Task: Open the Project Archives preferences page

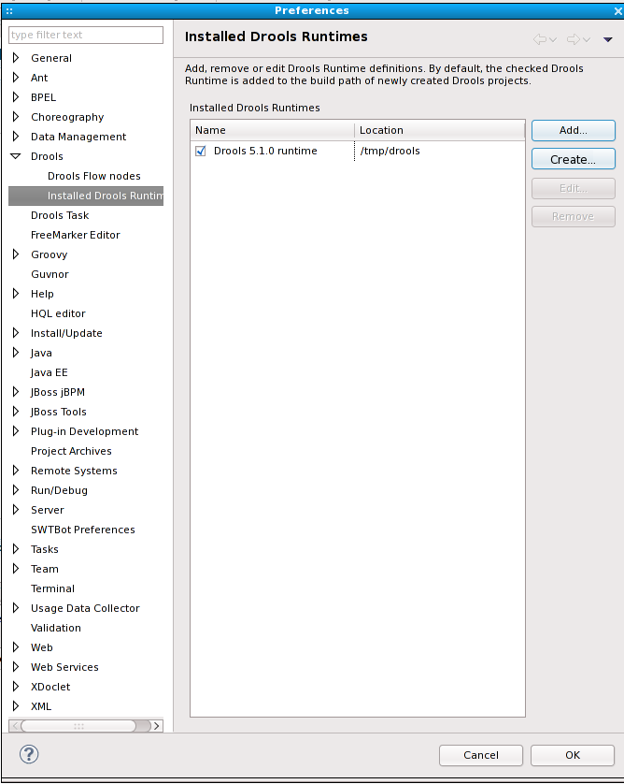Action: [x=71, y=451]
